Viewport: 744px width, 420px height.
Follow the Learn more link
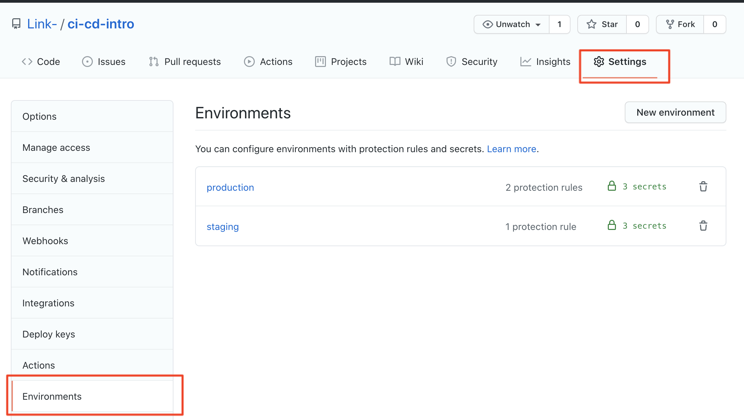(x=511, y=149)
